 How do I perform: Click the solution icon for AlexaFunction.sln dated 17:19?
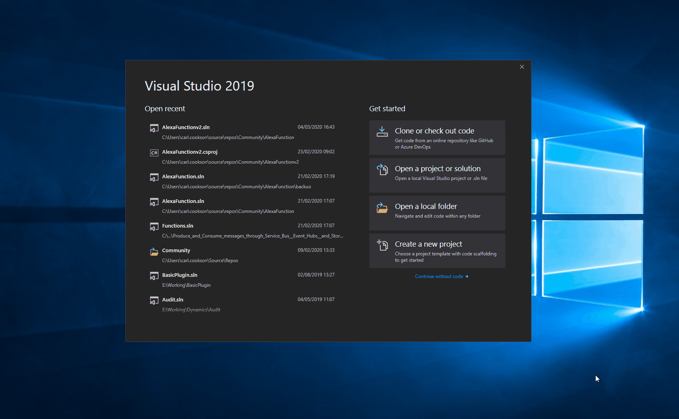154,178
